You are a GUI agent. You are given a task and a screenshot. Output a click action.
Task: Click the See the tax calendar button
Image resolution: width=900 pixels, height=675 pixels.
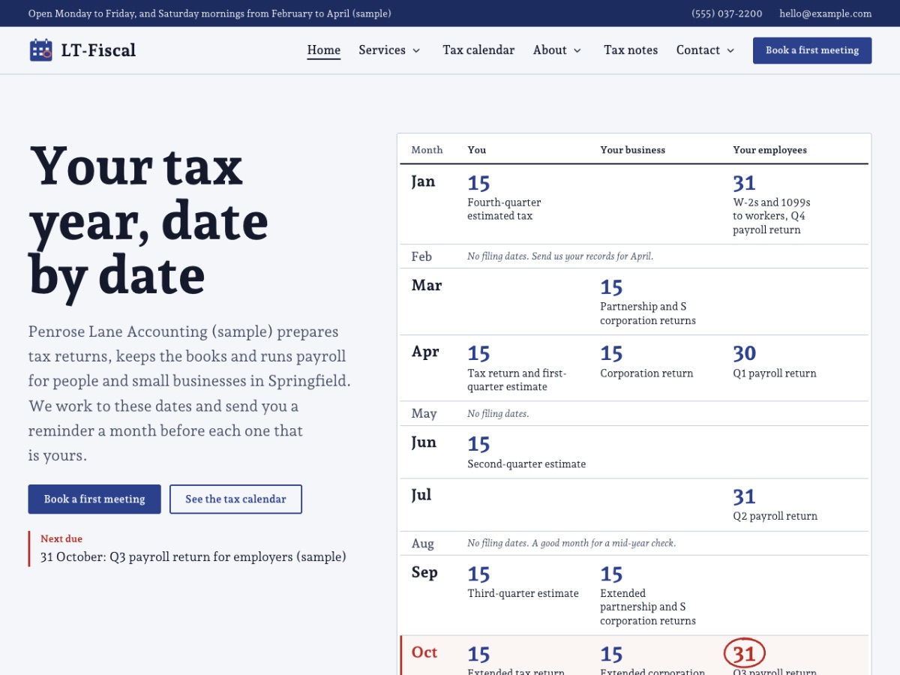click(235, 499)
